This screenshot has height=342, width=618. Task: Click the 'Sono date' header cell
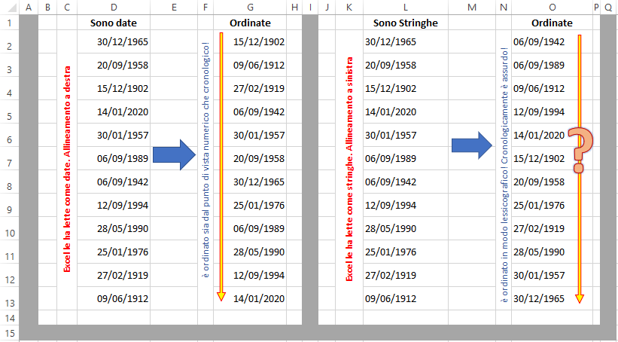114,23
